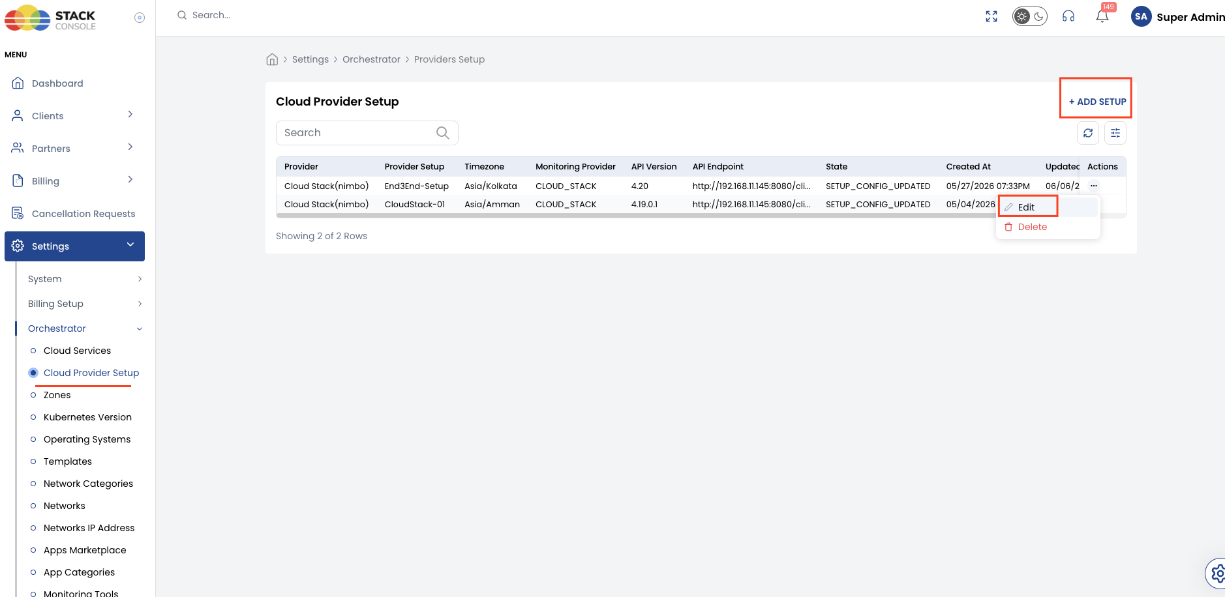The height and width of the screenshot is (597, 1225).
Task: Open Operating Systems menu item
Action: pos(87,439)
